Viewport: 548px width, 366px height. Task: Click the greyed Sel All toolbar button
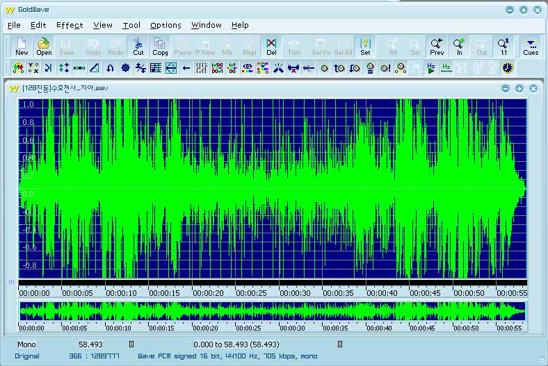[343, 47]
